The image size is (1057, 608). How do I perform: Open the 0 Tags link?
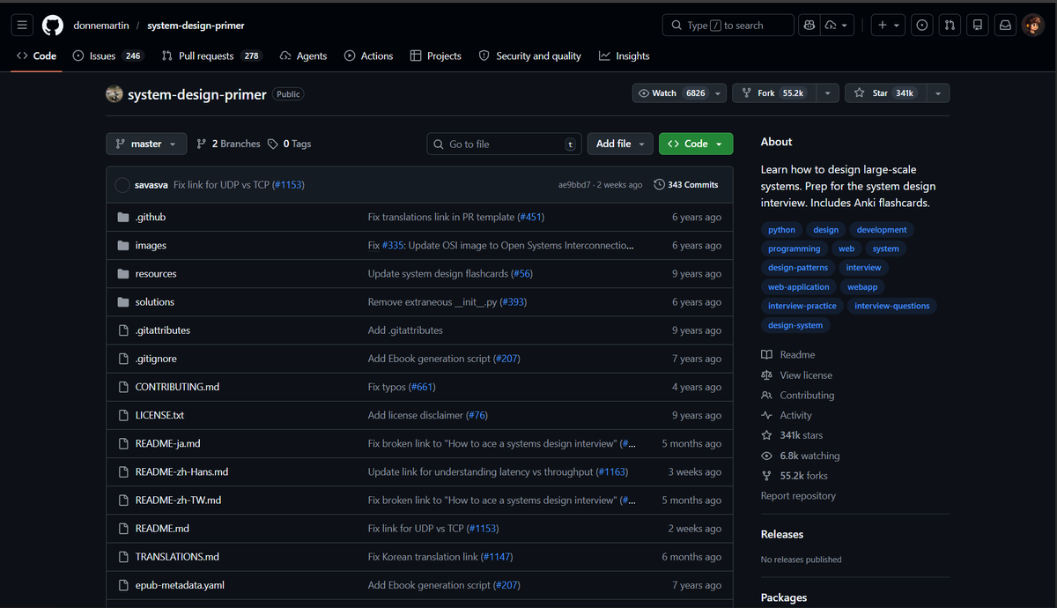[290, 144]
